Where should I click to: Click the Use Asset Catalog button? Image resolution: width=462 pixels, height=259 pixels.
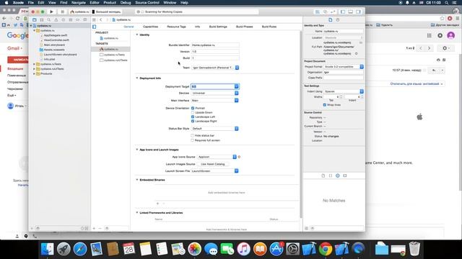click(x=213, y=164)
